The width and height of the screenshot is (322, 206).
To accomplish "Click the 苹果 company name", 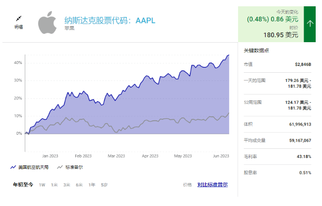I will tap(69, 28).
